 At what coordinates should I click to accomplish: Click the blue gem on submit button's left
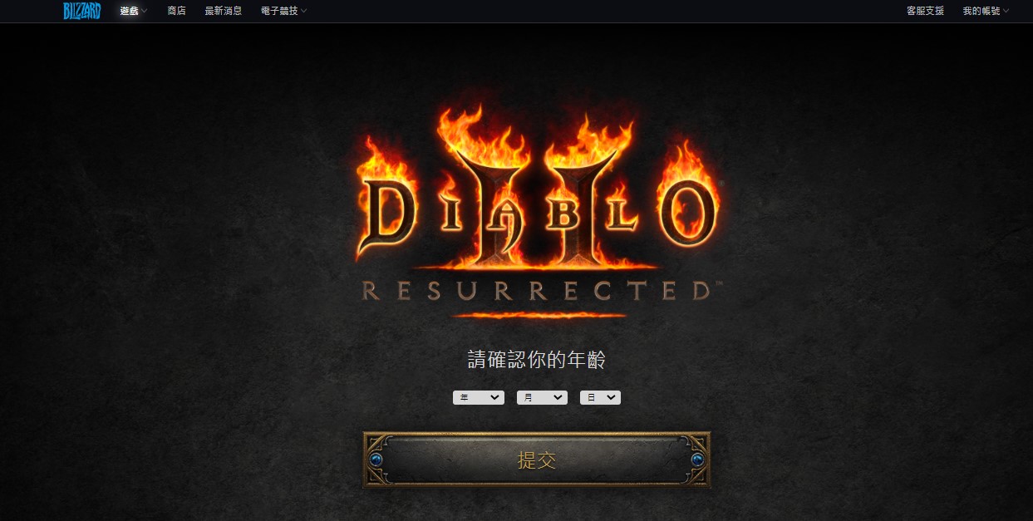click(x=376, y=460)
